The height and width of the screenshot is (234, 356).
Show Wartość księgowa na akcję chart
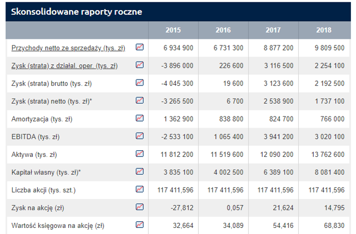click(140, 225)
